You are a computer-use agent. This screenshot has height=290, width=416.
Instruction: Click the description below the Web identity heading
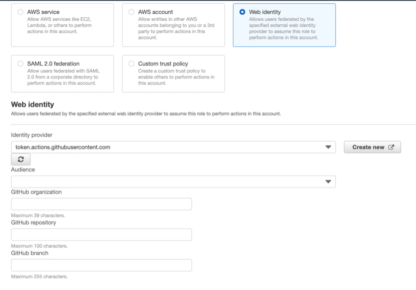tap(146, 114)
